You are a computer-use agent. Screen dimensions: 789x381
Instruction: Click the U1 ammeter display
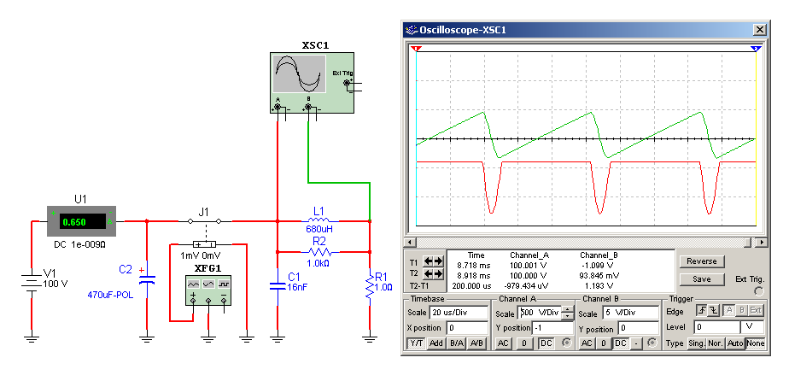tap(80, 221)
